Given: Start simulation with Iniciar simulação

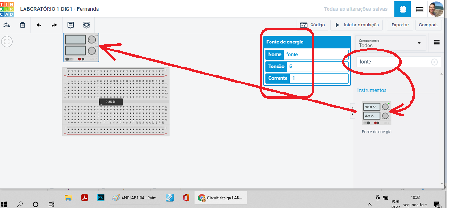Looking at the screenshot, I should 357,25.
